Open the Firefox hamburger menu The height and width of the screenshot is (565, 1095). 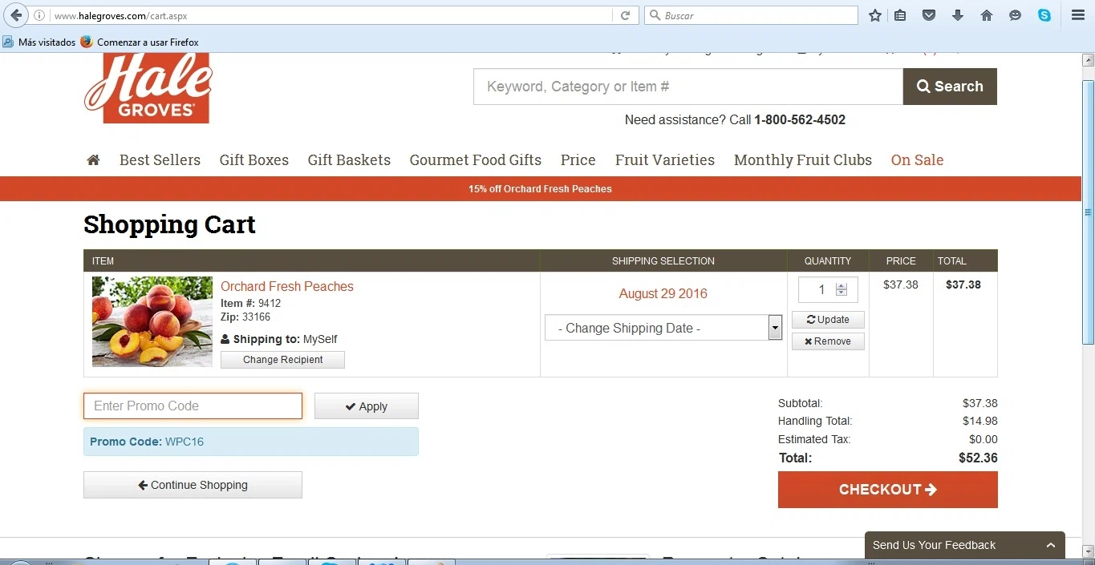(1078, 15)
